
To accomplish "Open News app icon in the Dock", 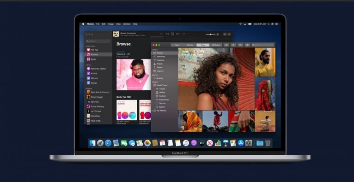I will [x=210, y=143].
